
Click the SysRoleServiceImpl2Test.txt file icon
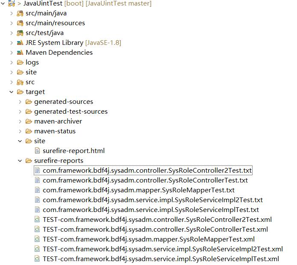37,200
